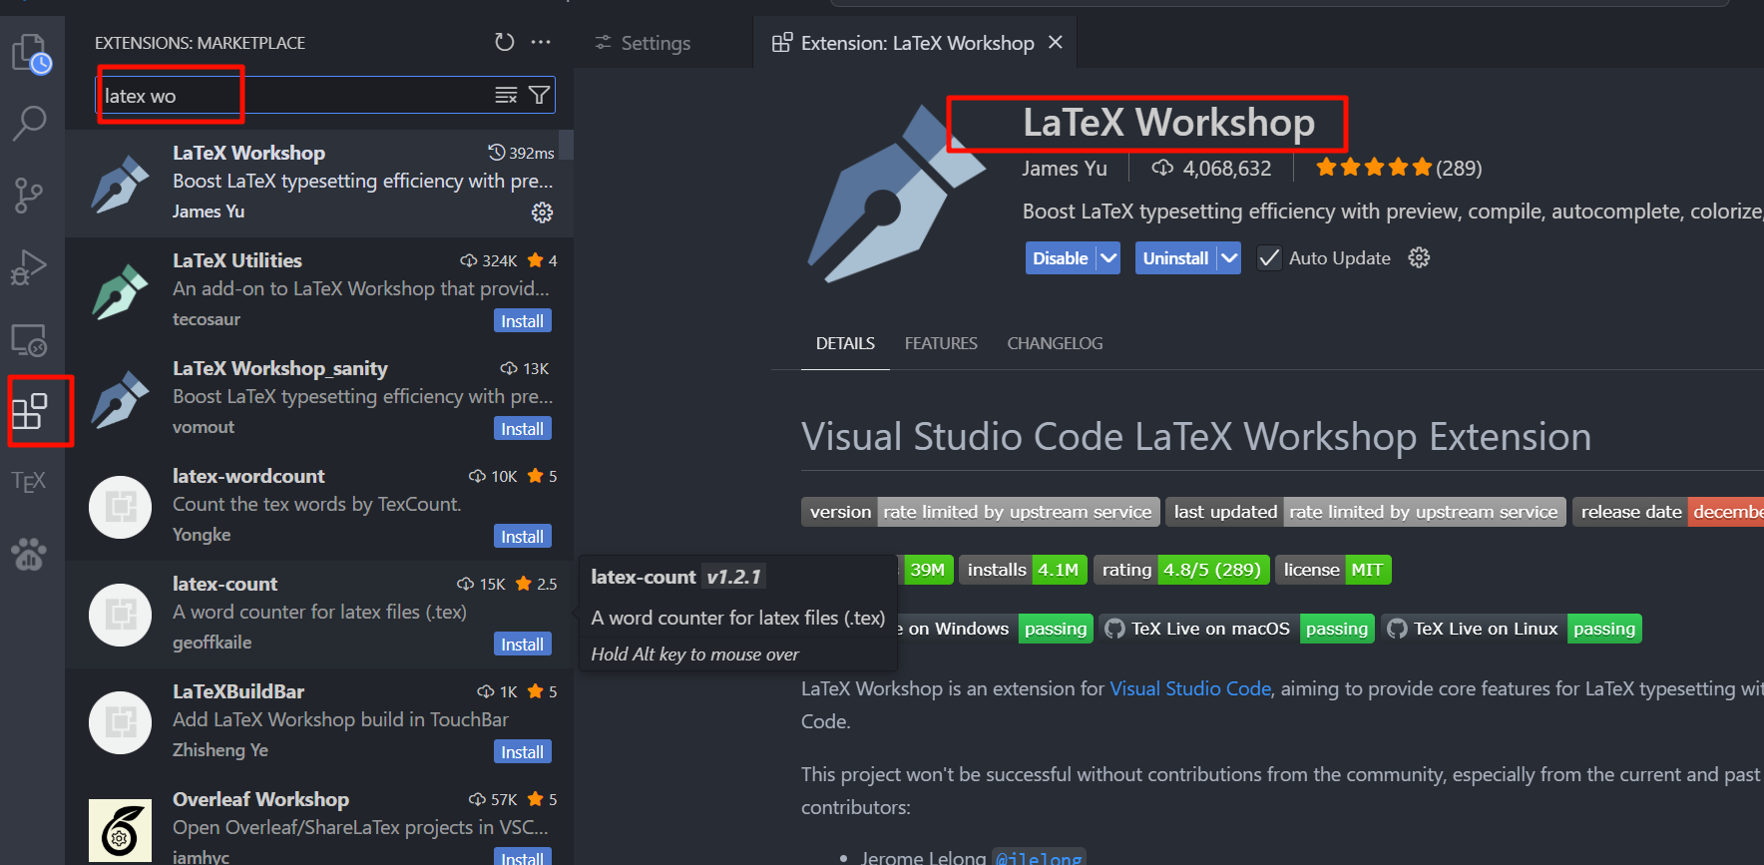1764x865 pixels.
Task: Open the DETAILS tab
Action: [x=845, y=343]
